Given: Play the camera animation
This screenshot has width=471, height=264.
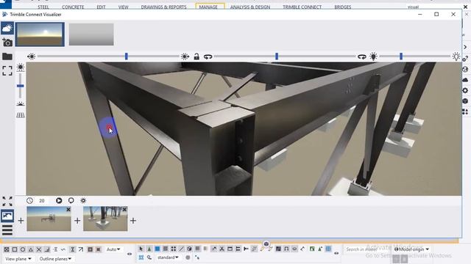Looking at the screenshot, I should [x=59, y=200].
